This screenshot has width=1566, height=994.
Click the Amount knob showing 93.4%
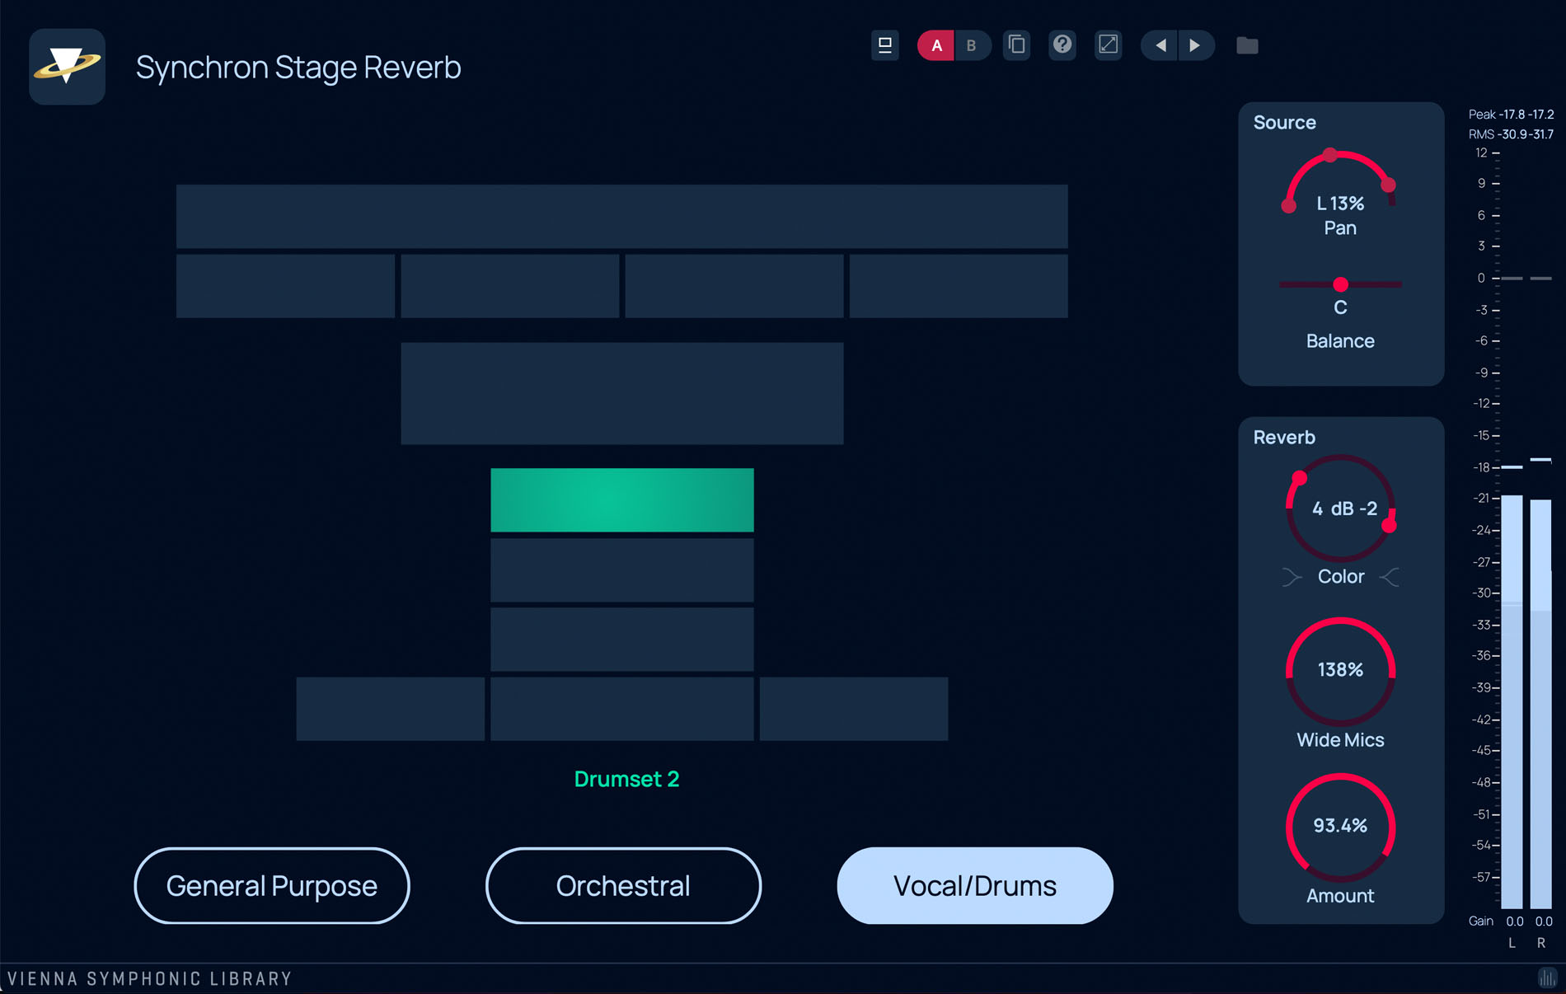pyautogui.click(x=1340, y=826)
